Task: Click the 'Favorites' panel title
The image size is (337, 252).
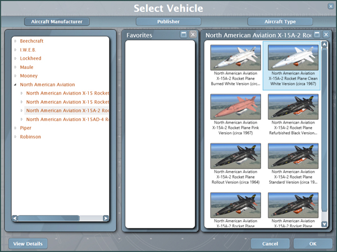Action: tap(139, 35)
